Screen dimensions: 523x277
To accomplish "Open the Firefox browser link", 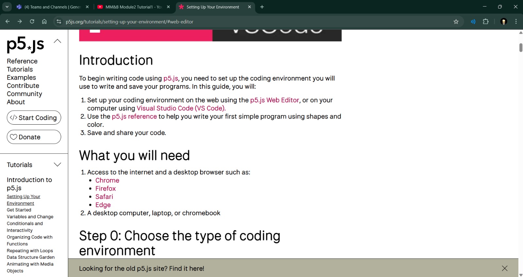I will [106, 189].
